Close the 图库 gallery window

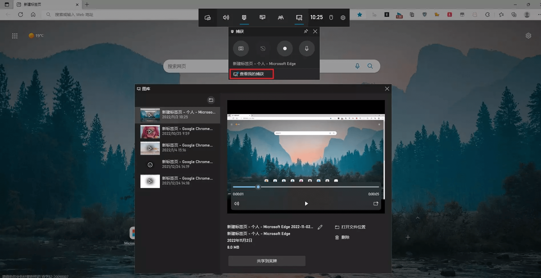(x=387, y=89)
